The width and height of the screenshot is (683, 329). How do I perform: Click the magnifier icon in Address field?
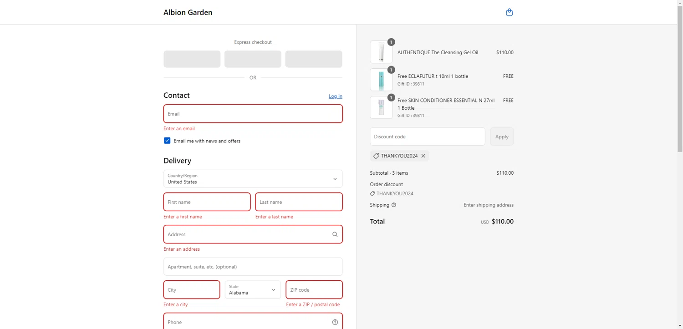tap(335, 234)
